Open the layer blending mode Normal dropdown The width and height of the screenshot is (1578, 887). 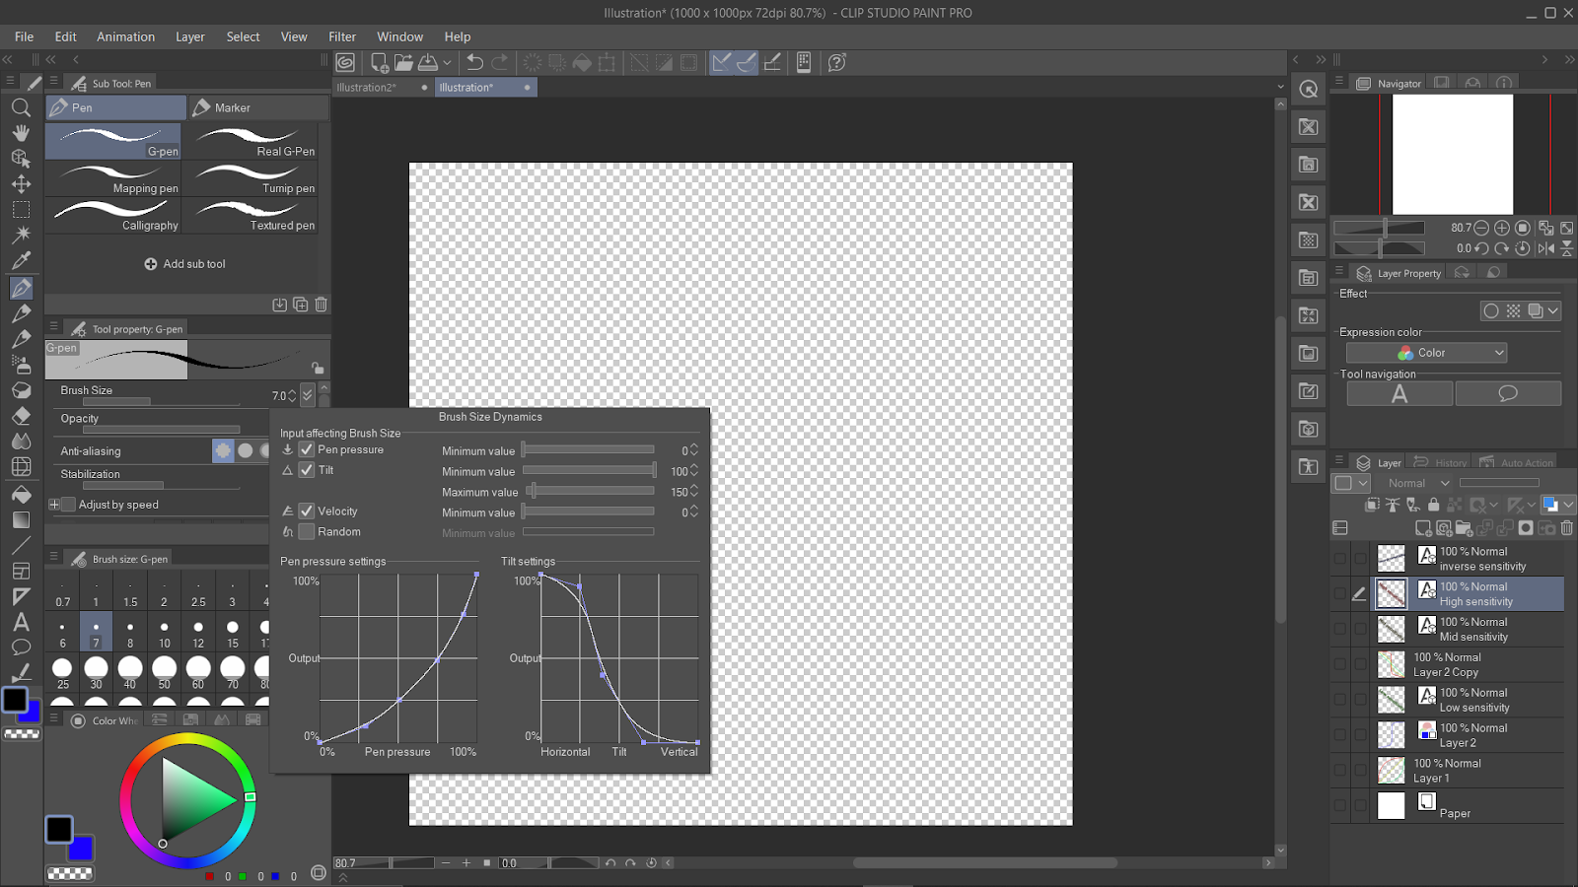pos(1418,483)
